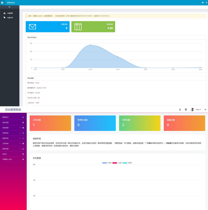This screenshot has height=210, width=208.
Task: Open the 管理控制台 tab in the top bar
Action: click(x=11, y=3)
